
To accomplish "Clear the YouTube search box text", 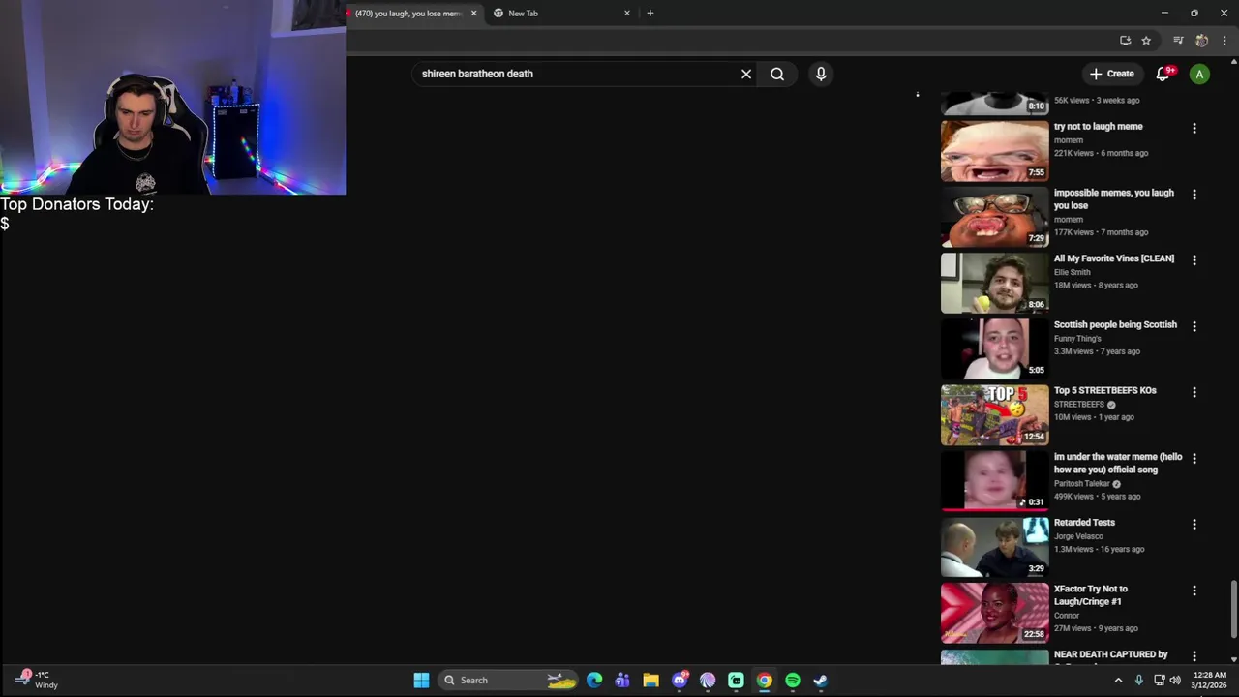I will pos(746,74).
